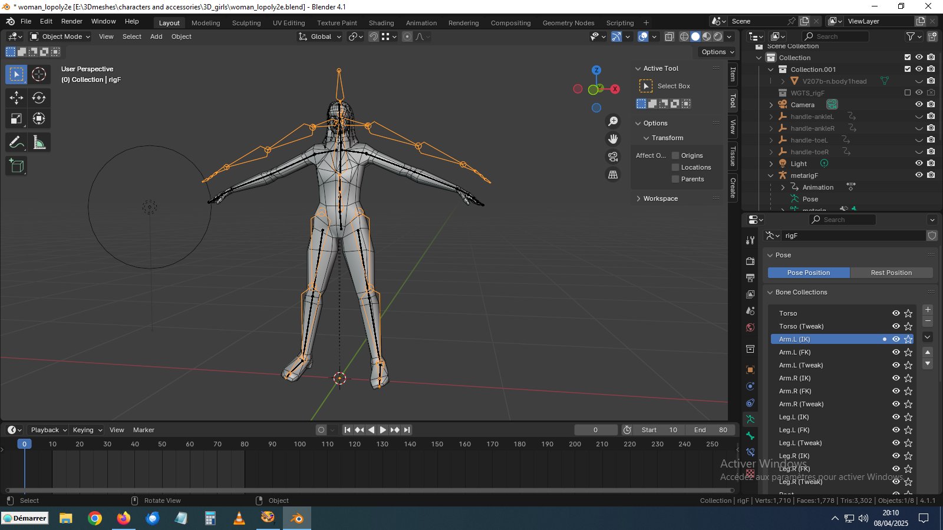This screenshot has height=530, width=943.
Task: Open the Global orientation dropdown
Action: pyautogui.click(x=320, y=37)
